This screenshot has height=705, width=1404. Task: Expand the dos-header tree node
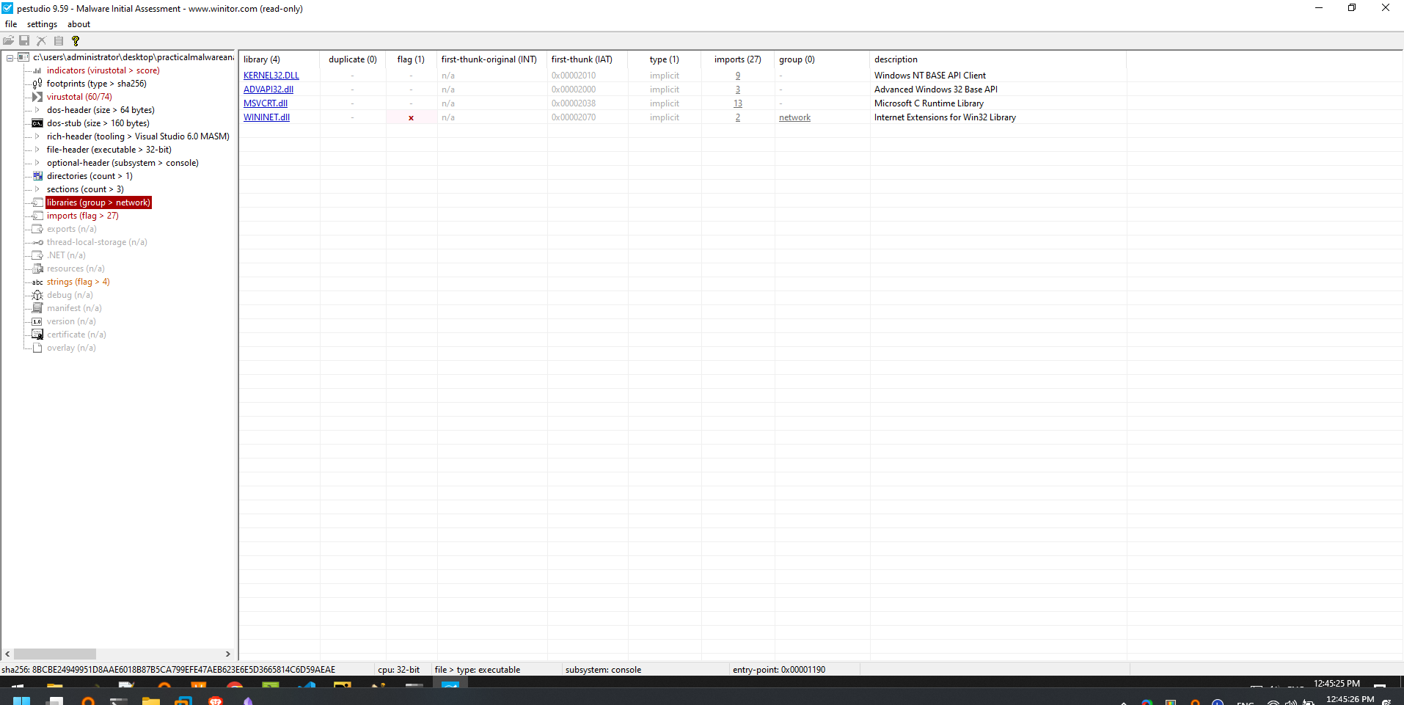pos(37,110)
